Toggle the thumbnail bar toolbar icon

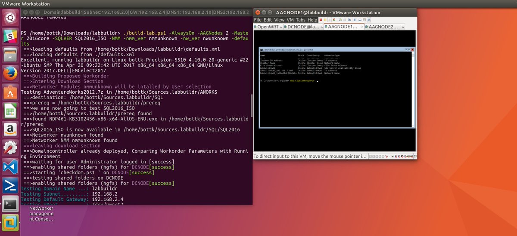point(360,20)
